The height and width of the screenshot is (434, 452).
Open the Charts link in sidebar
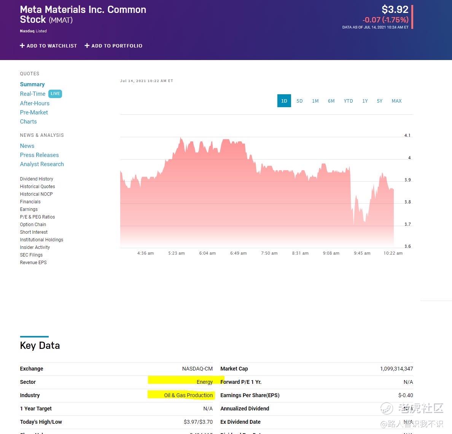28,122
